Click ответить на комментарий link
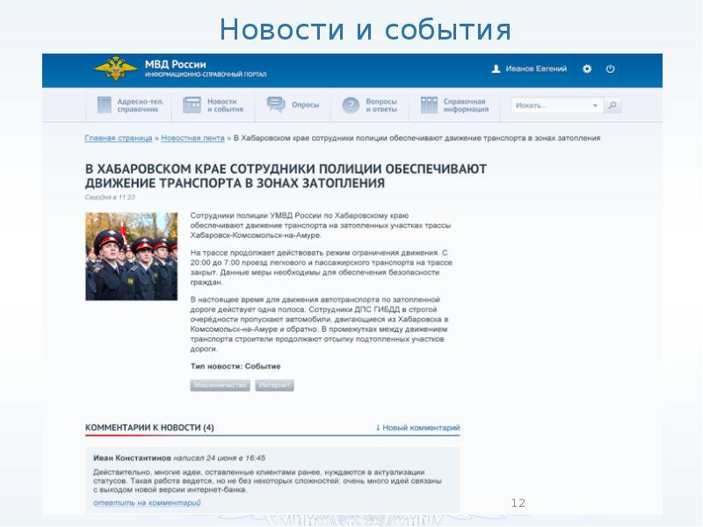This screenshot has width=703, height=527. pyautogui.click(x=147, y=503)
